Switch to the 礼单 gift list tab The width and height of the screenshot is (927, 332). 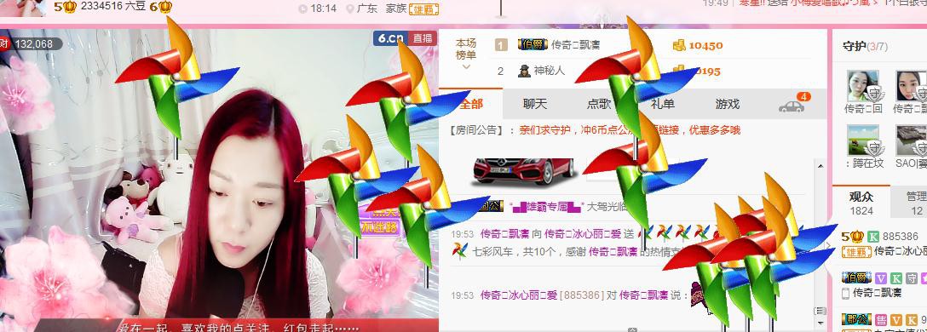663,104
